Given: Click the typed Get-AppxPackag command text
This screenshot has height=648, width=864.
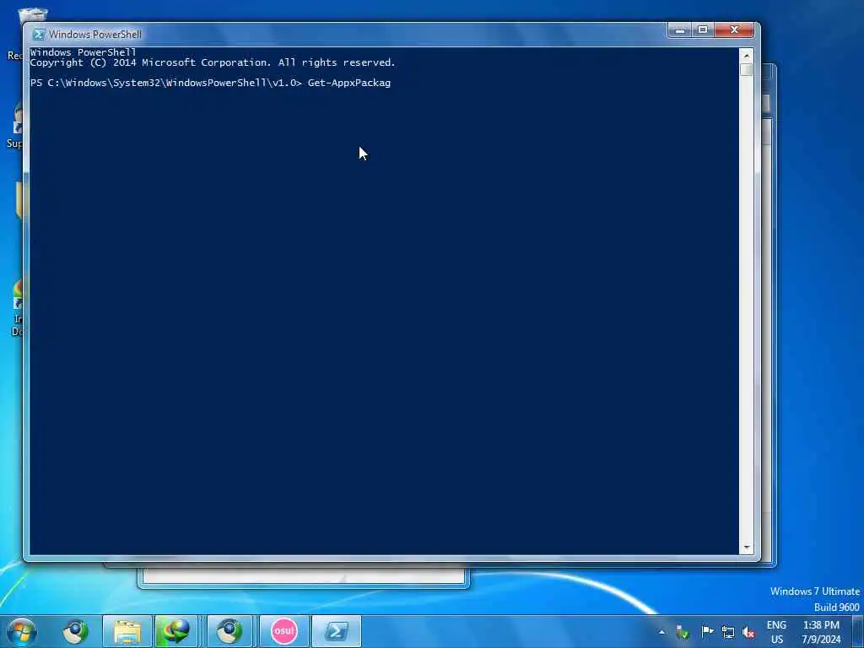Looking at the screenshot, I should coord(349,84).
